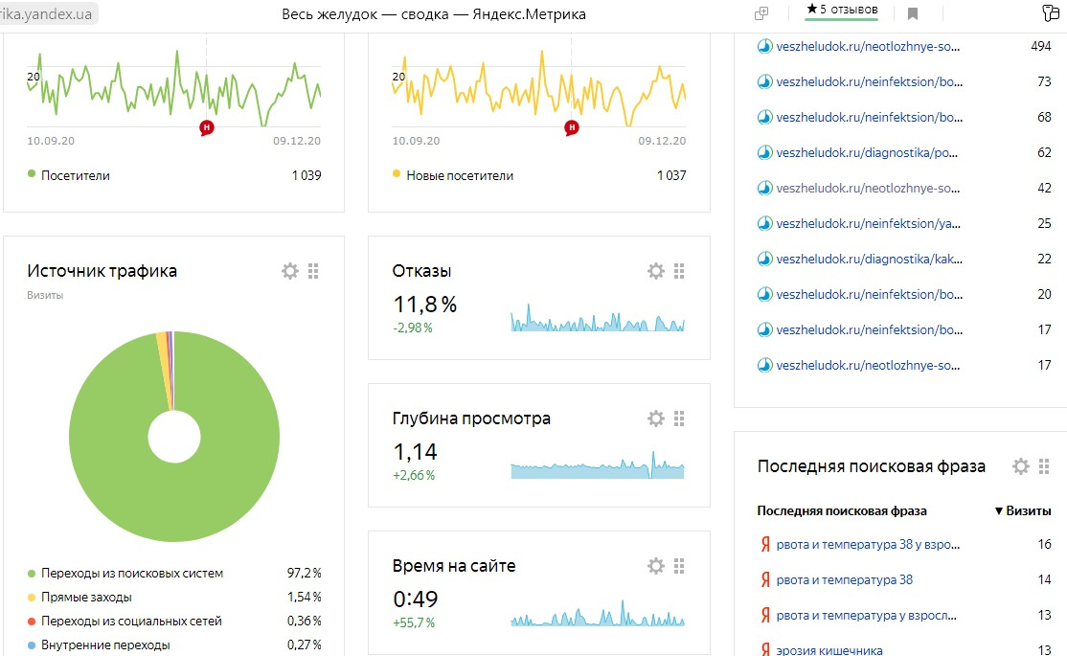This screenshot has width=1067, height=656.
Task: Open gear settings for Время на сайте
Action: (656, 566)
